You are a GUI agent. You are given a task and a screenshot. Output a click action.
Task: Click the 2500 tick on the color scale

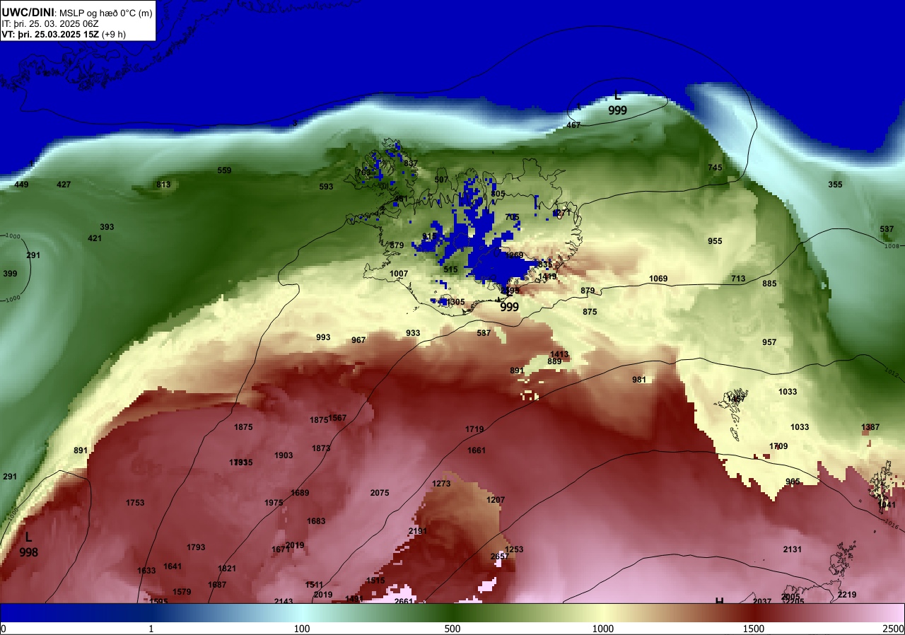click(894, 629)
